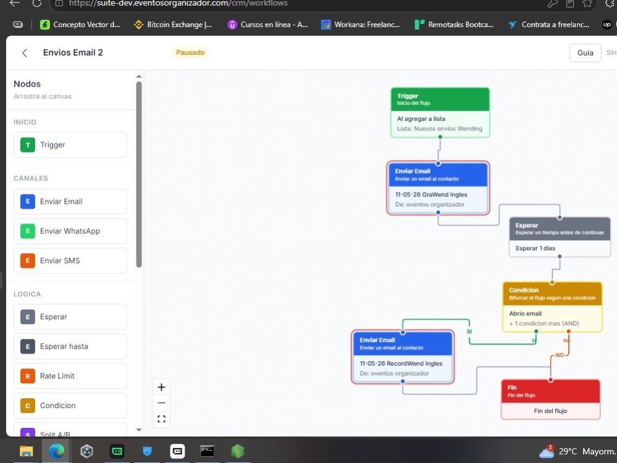Open the Bitcoin Exchange bookmark

point(173,25)
